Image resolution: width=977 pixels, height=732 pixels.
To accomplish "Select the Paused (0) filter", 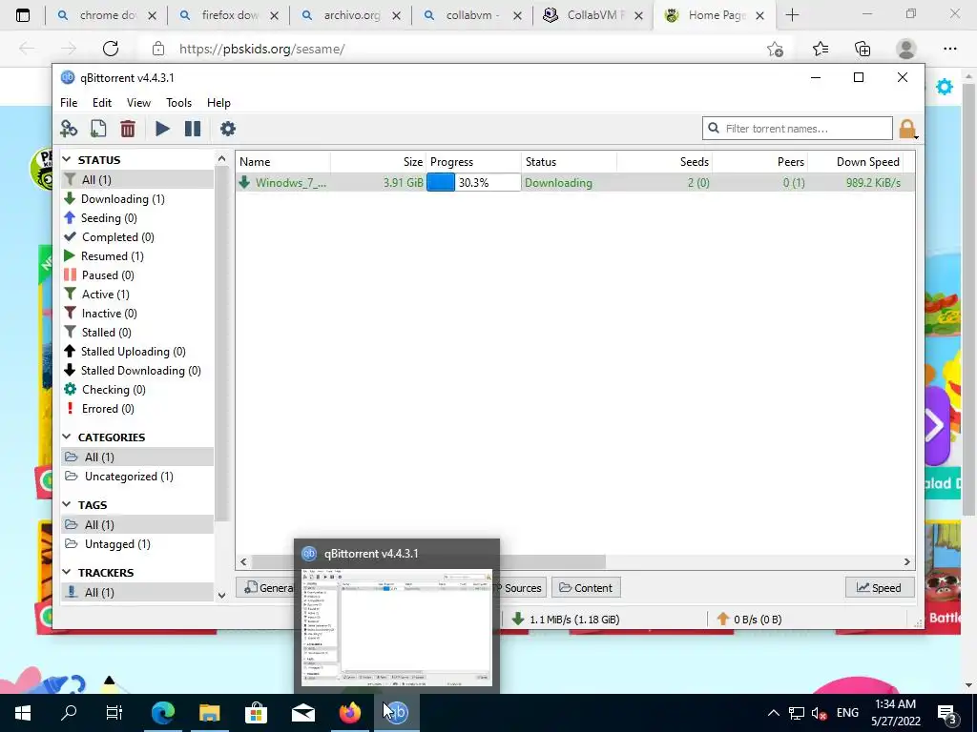I will [x=137, y=275].
